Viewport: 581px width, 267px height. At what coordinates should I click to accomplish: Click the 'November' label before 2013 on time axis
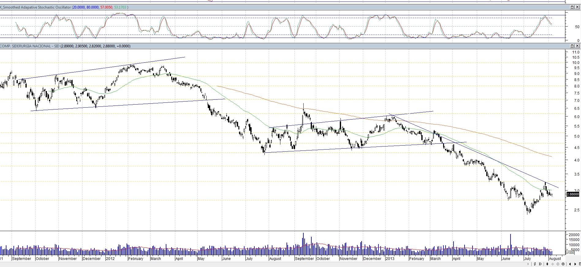(349, 259)
